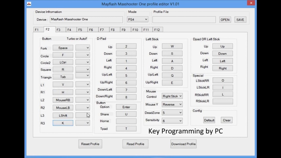
Task: Expand the Mouse Control Right Stick dropdown
Action: click(172, 96)
